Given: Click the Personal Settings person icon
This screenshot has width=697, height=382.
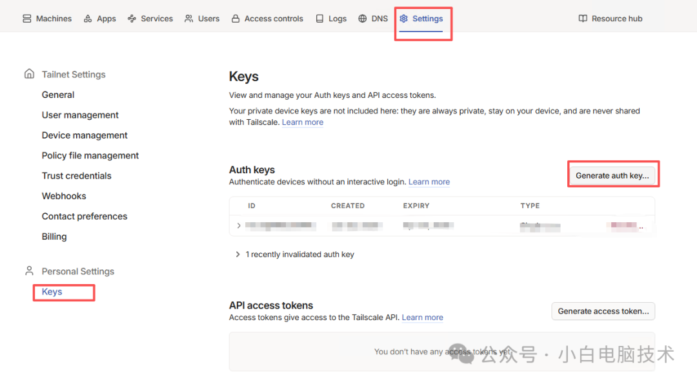Looking at the screenshot, I should 29,271.
